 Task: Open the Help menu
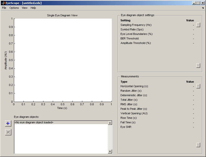click(x=33, y=8)
